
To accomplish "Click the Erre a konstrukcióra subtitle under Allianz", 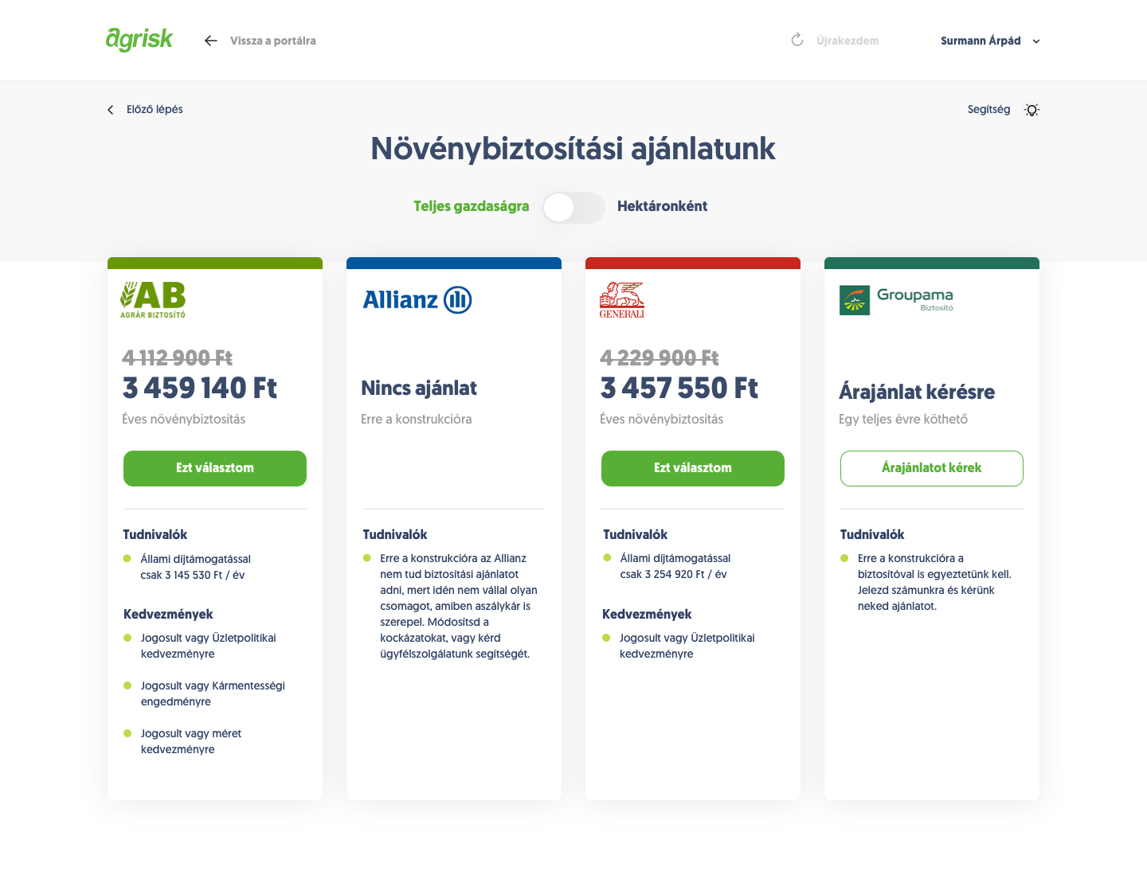I will 417,419.
